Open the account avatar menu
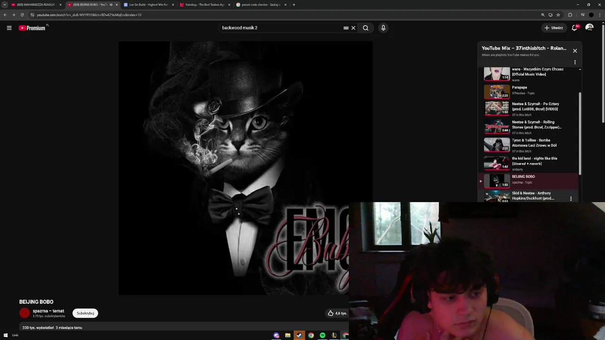This screenshot has width=605, height=340. pyautogui.click(x=589, y=28)
